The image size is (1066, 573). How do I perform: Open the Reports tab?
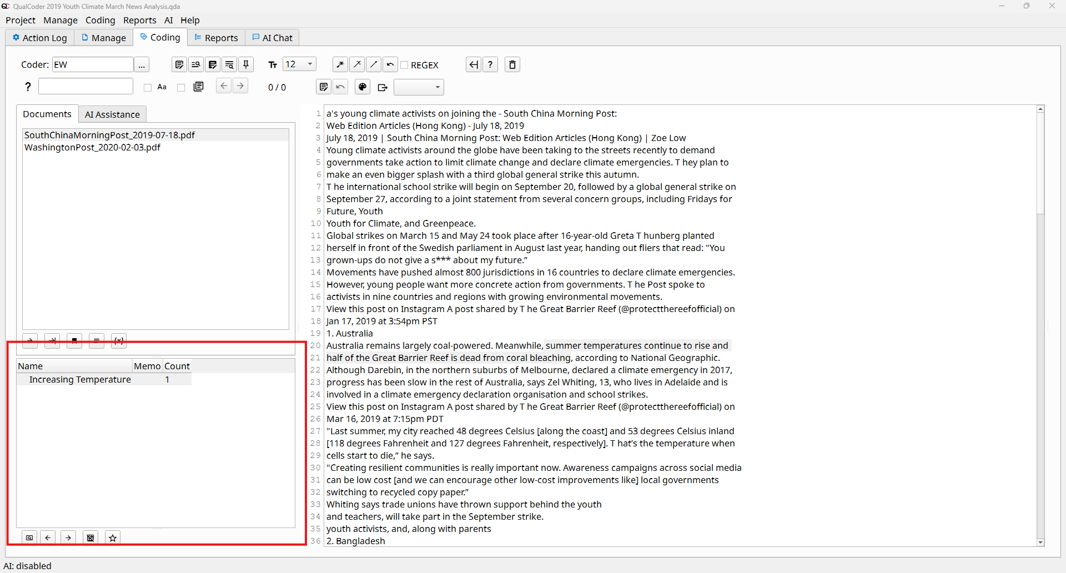point(216,38)
